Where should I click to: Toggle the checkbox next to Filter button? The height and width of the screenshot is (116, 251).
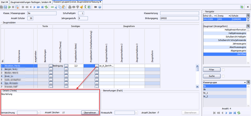[x=223, y=69]
